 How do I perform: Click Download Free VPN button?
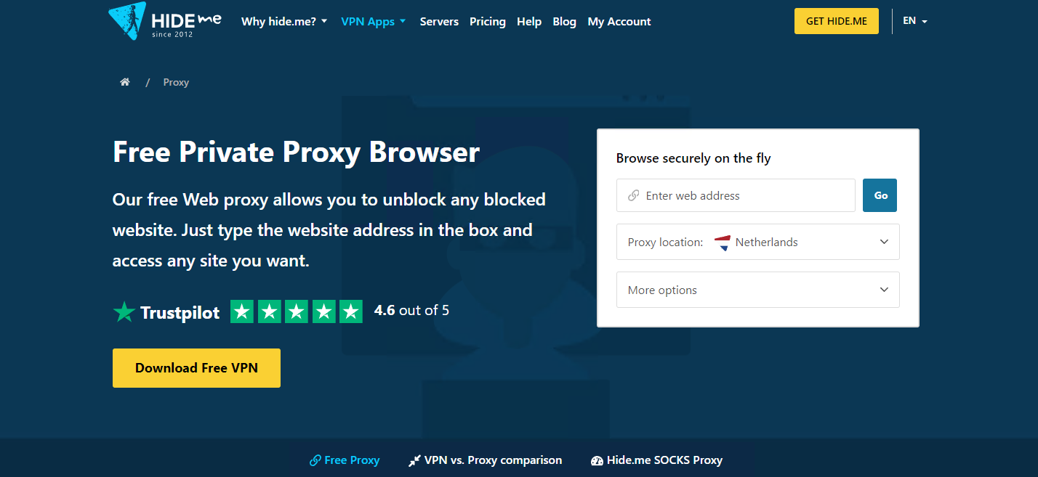click(x=196, y=368)
